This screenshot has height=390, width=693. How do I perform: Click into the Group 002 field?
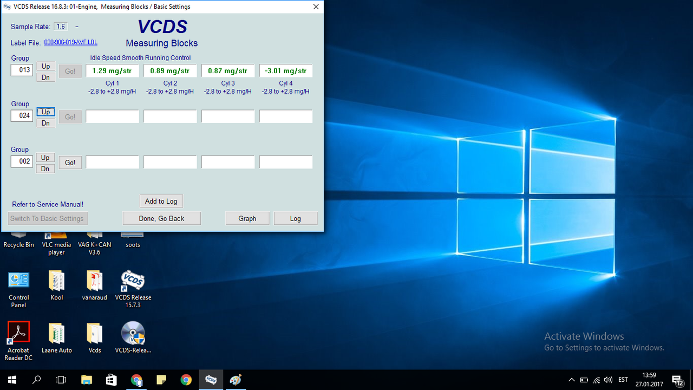[22, 161]
